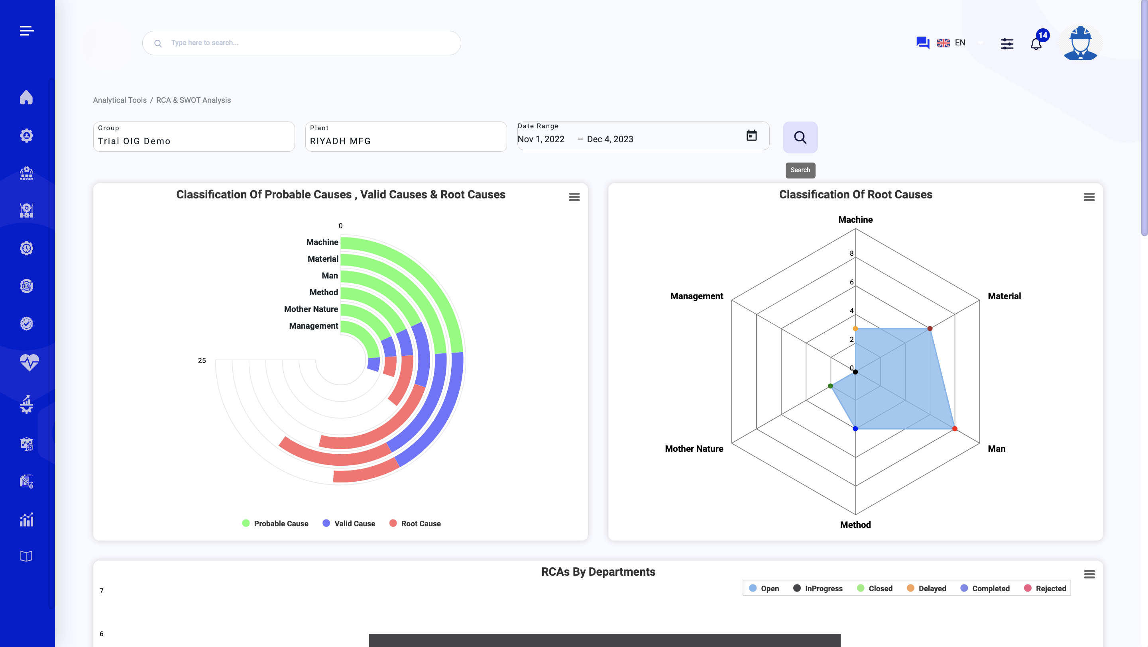Open the Group dropdown showing Trial OIG Demo
The height and width of the screenshot is (647, 1148).
[194, 137]
